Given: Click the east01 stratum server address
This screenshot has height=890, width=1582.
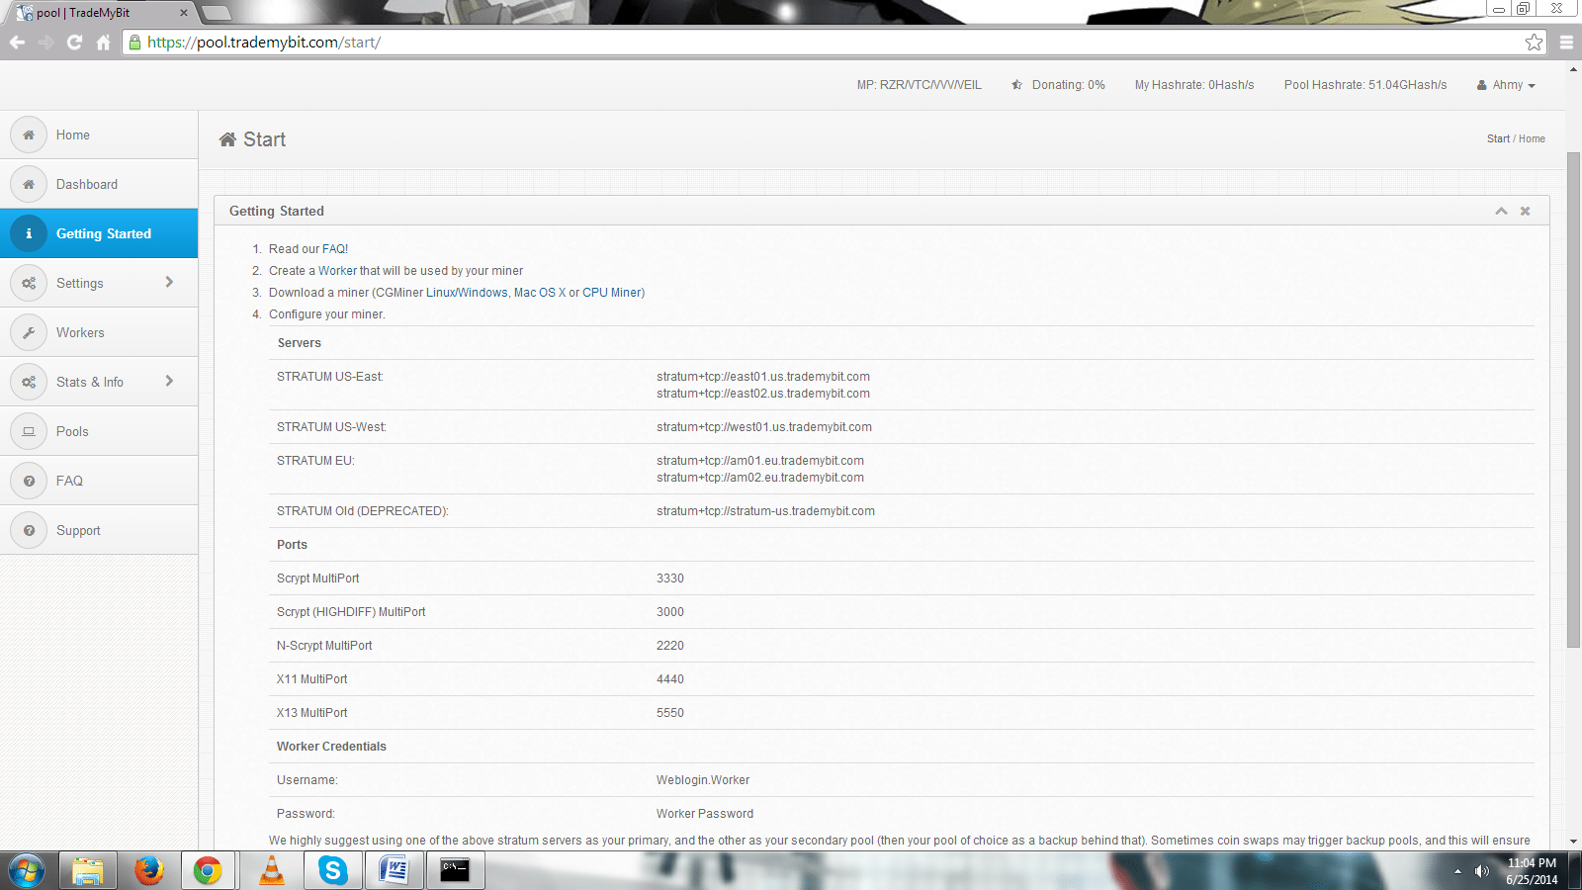Looking at the screenshot, I should (x=763, y=377).
